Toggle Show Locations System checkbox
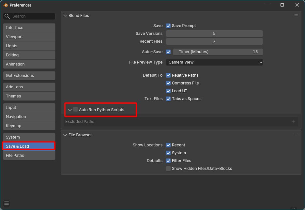Viewport: 305px width, 210px height. (x=168, y=153)
